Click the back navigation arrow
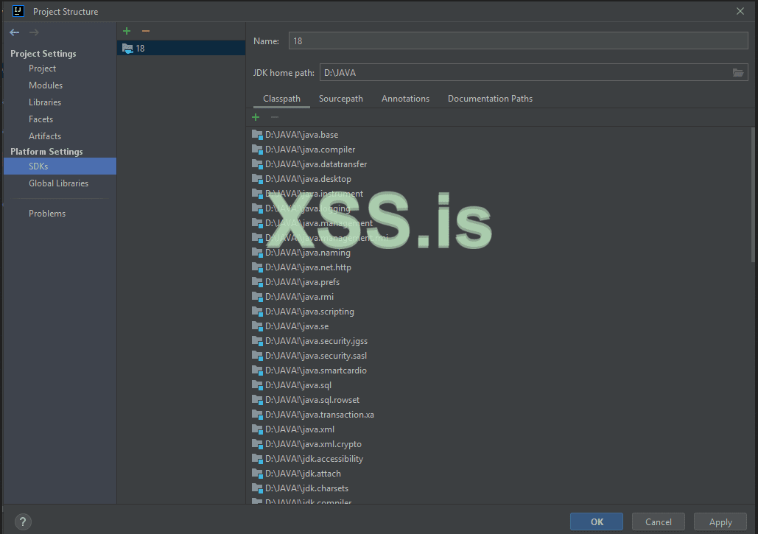The width and height of the screenshot is (758, 534). point(14,32)
